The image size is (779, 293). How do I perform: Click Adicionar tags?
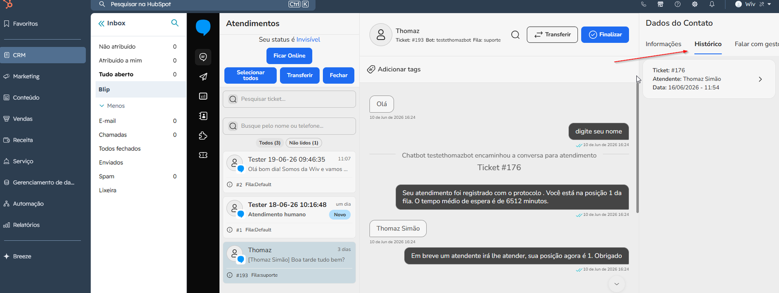pyautogui.click(x=394, y=69)
